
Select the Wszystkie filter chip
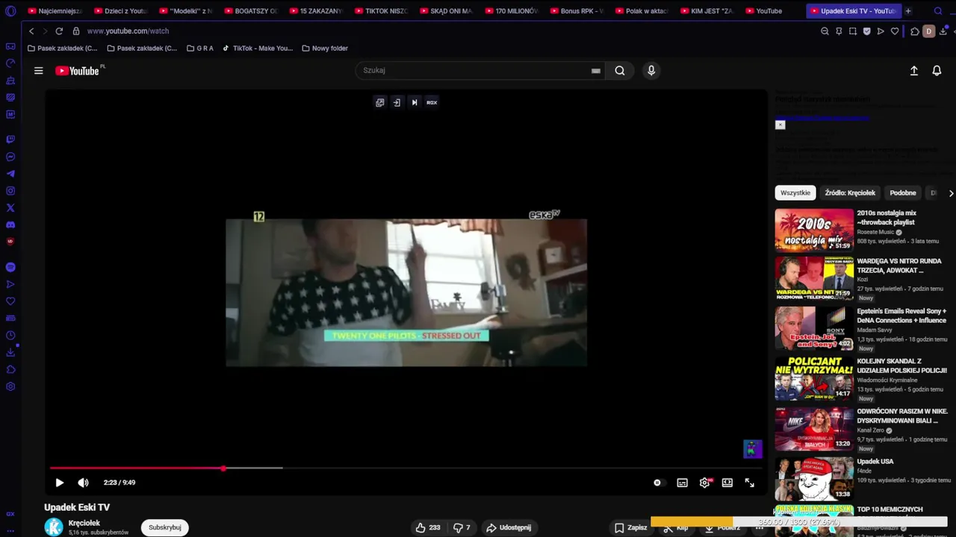[795, 193]
